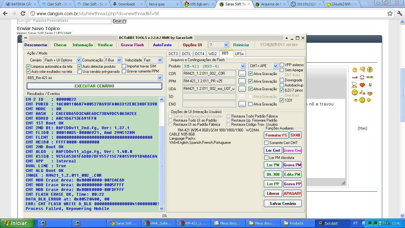Image resolution: width=405 pixels, height=228 pixels.
Task: Click the flash progress bar showing 0%
Action: tap(165, 216)
